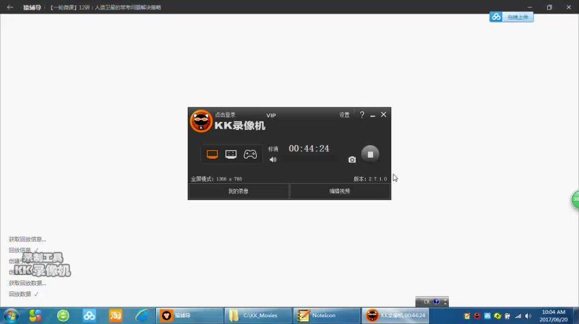Open the colorful pinned app after Start
The image size is (579, 324).
coord(35,316)
